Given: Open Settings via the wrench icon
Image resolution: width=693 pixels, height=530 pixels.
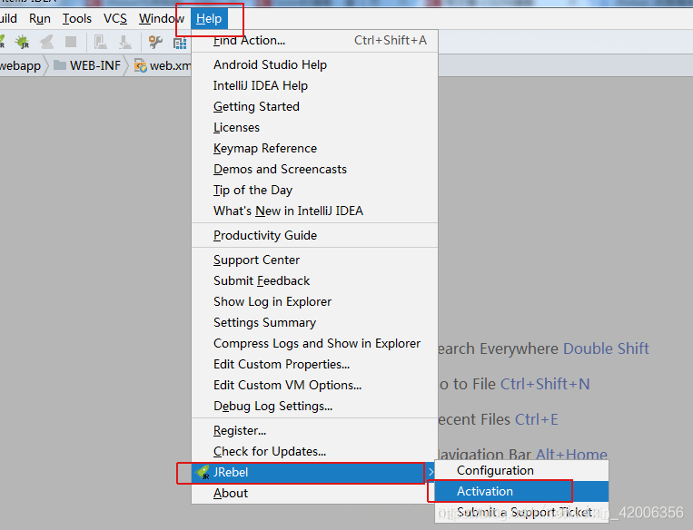Looking at the screenshot, I should tap(155, 43).
